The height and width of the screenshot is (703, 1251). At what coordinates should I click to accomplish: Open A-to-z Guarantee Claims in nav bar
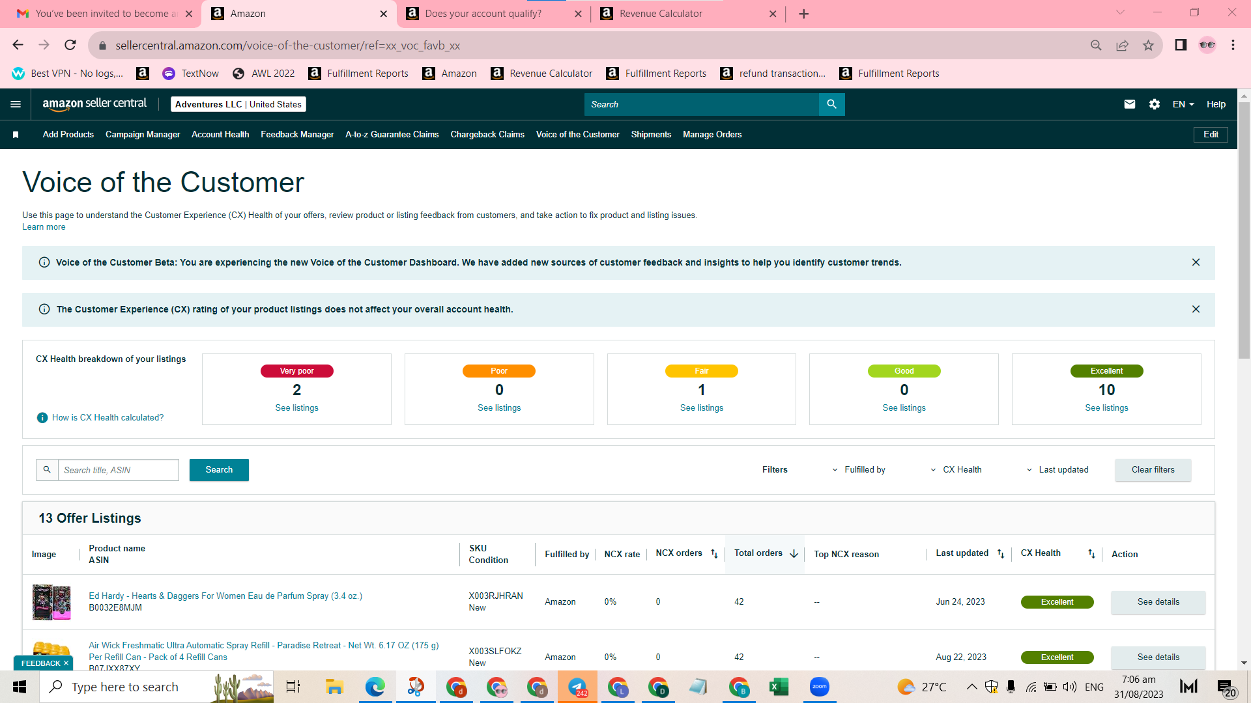392,135
